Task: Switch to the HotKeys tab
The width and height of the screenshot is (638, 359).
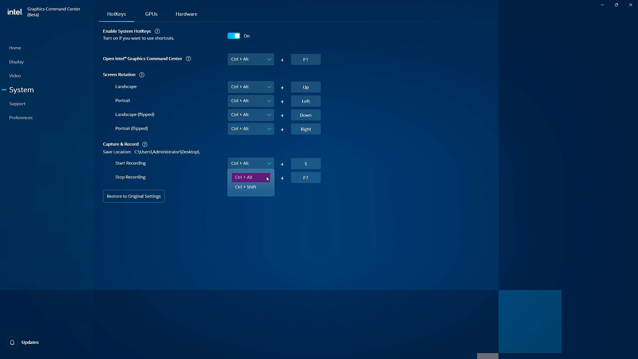Action: 116,14
